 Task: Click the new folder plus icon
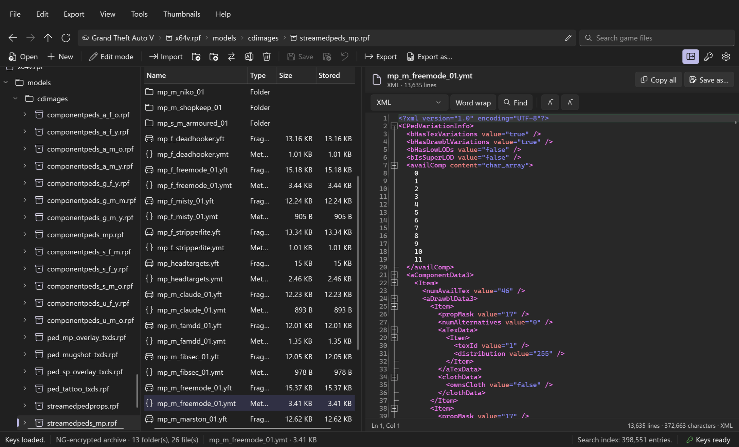point(214,57)
